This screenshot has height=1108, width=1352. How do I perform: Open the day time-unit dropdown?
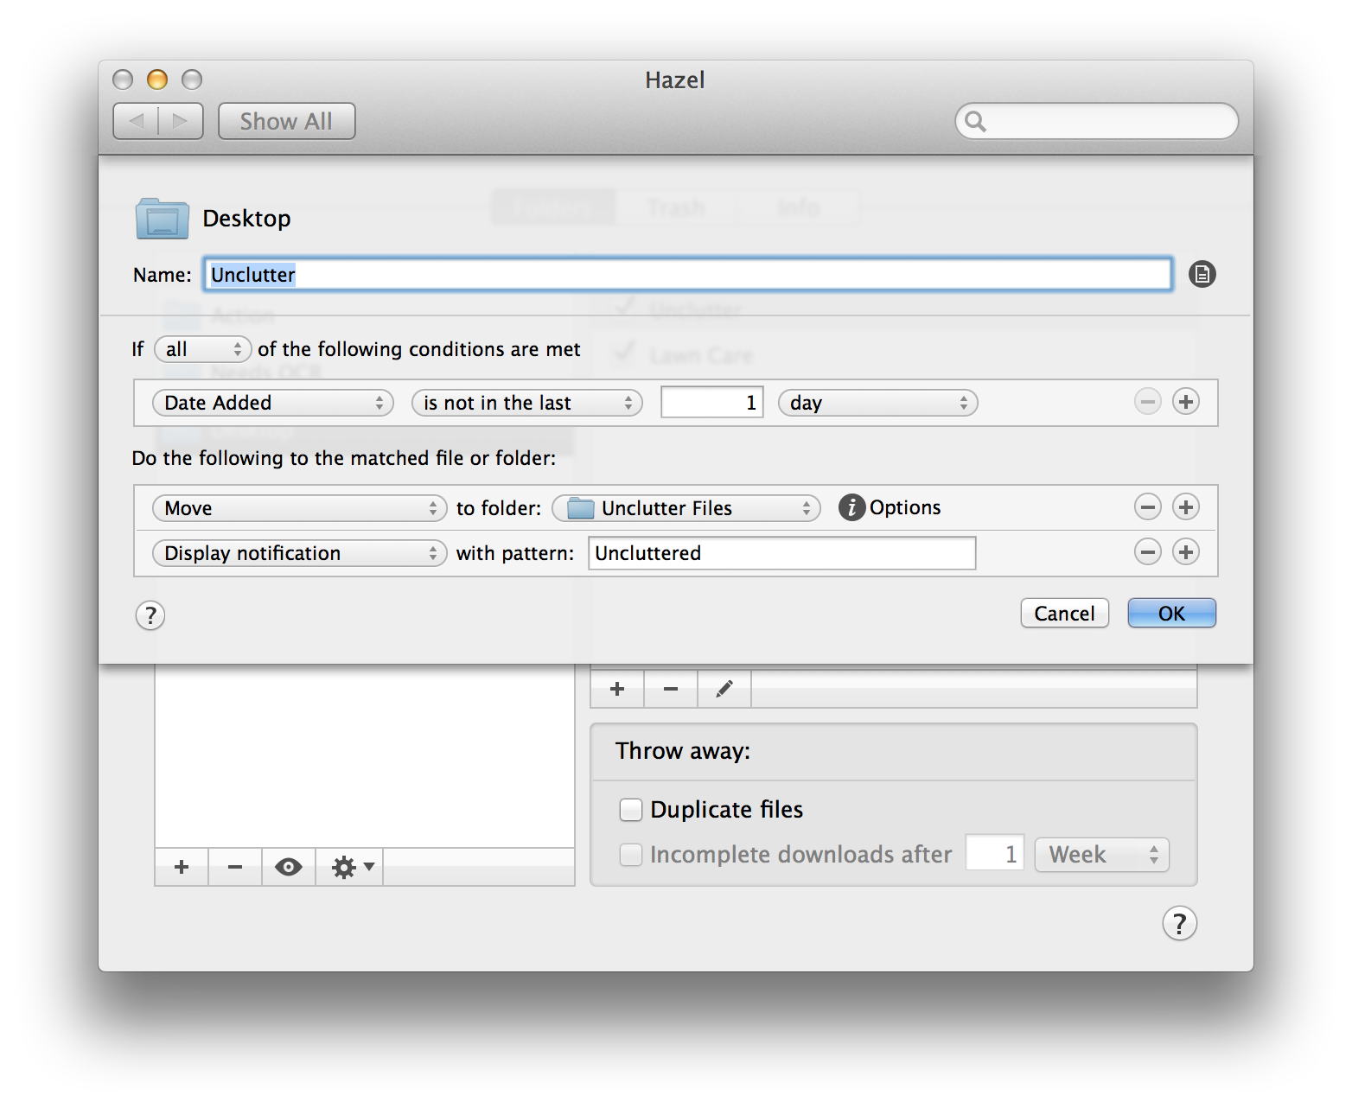pos(878,403)
